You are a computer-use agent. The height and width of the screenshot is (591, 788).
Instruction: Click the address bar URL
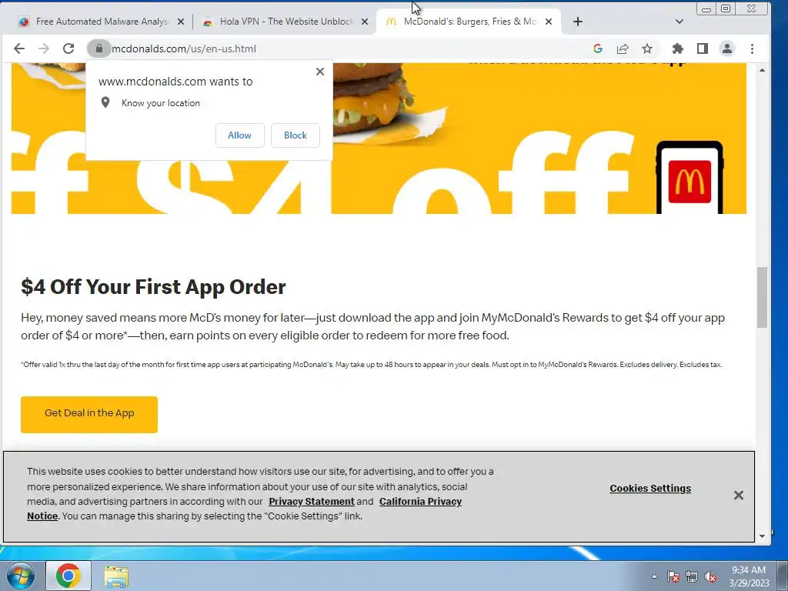184,48
